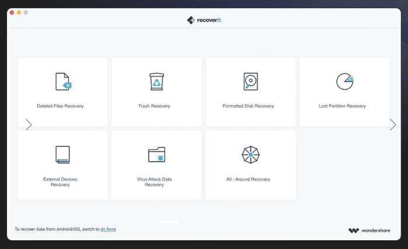Click the "Trash Recovery" label
Image resolution: width=408 pixels, height=249 pixels.
coord(154,106)
